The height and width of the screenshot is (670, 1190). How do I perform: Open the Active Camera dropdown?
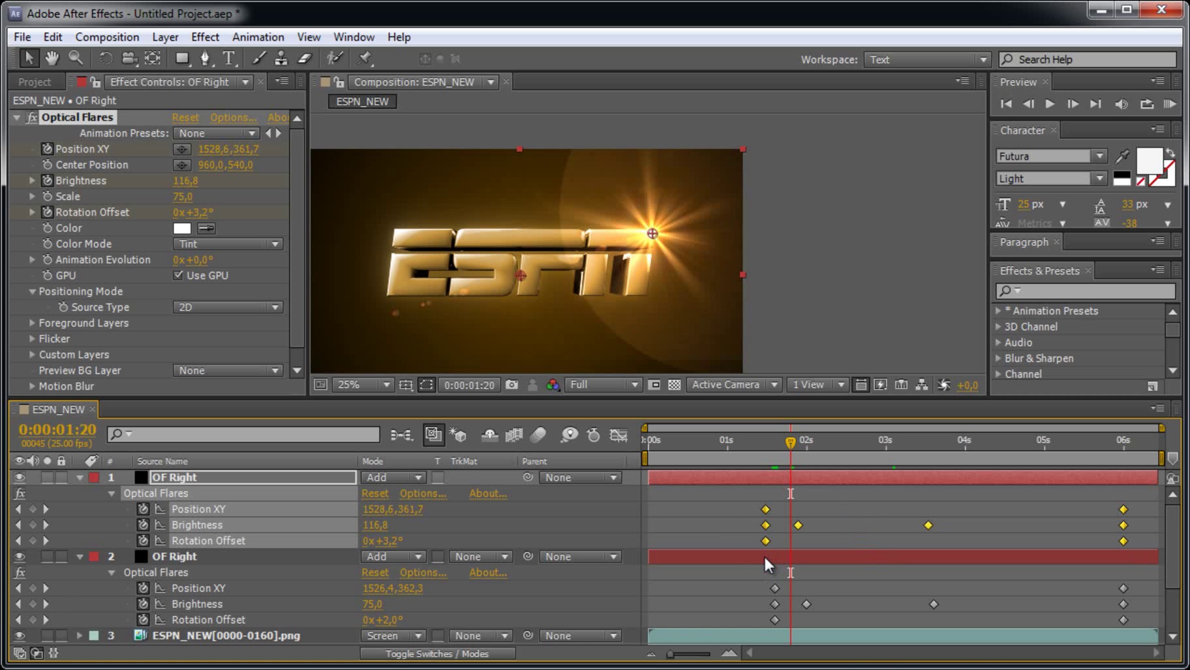[733, 385]
